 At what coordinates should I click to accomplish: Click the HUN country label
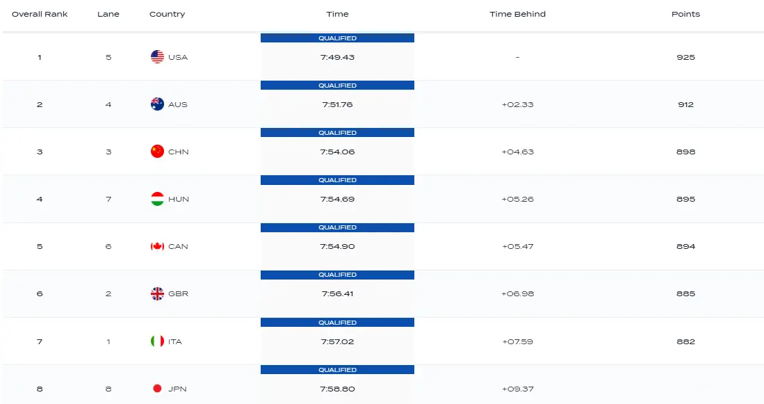coord(179,199)
